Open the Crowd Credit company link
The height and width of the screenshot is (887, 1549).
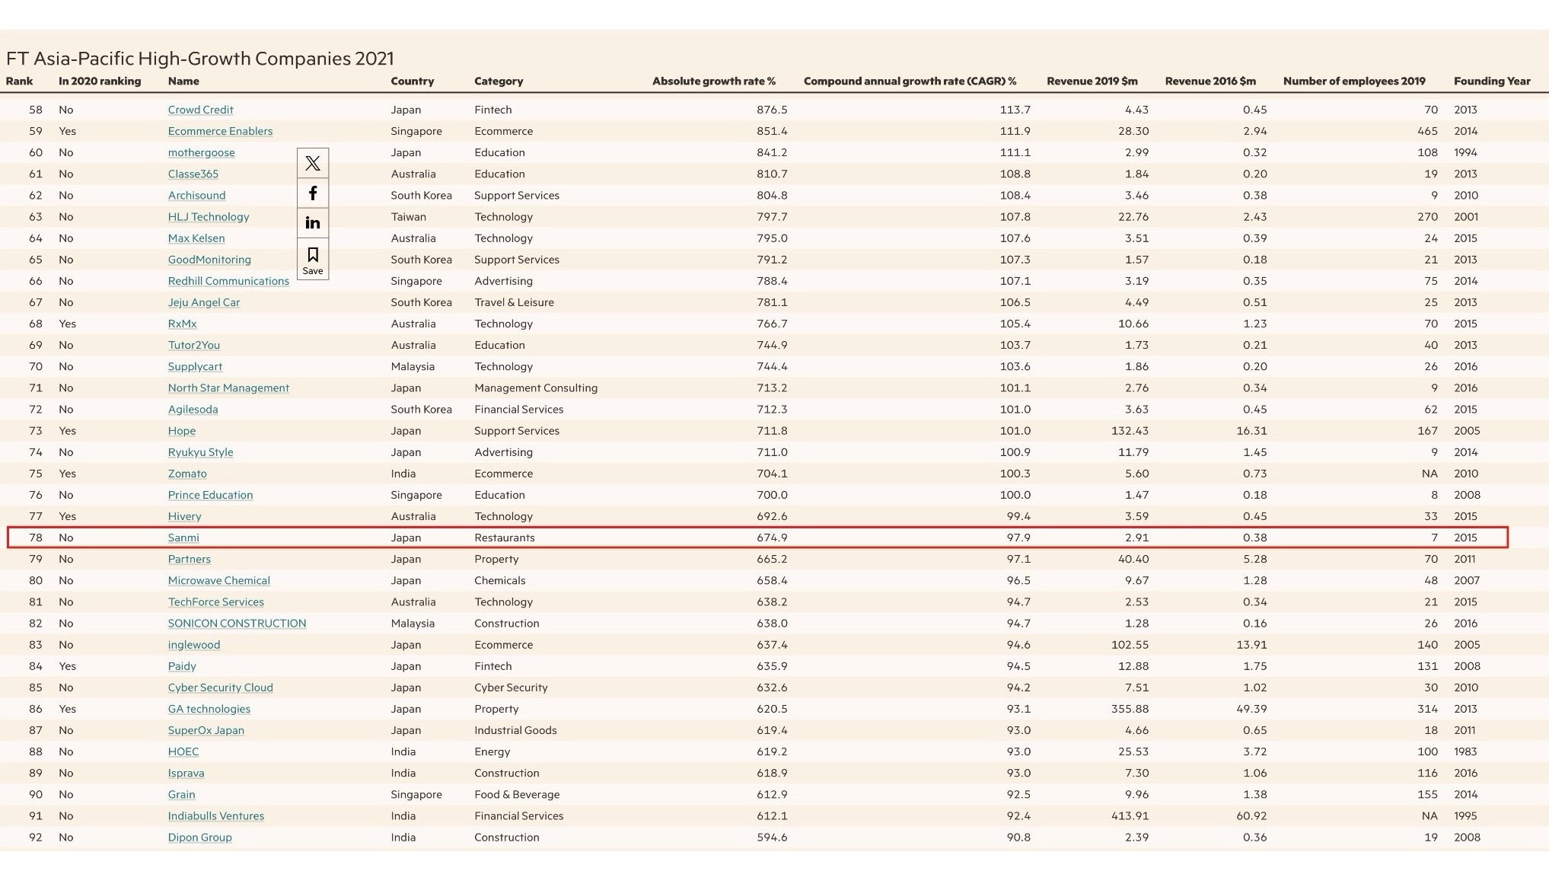[x=200, y=110]
